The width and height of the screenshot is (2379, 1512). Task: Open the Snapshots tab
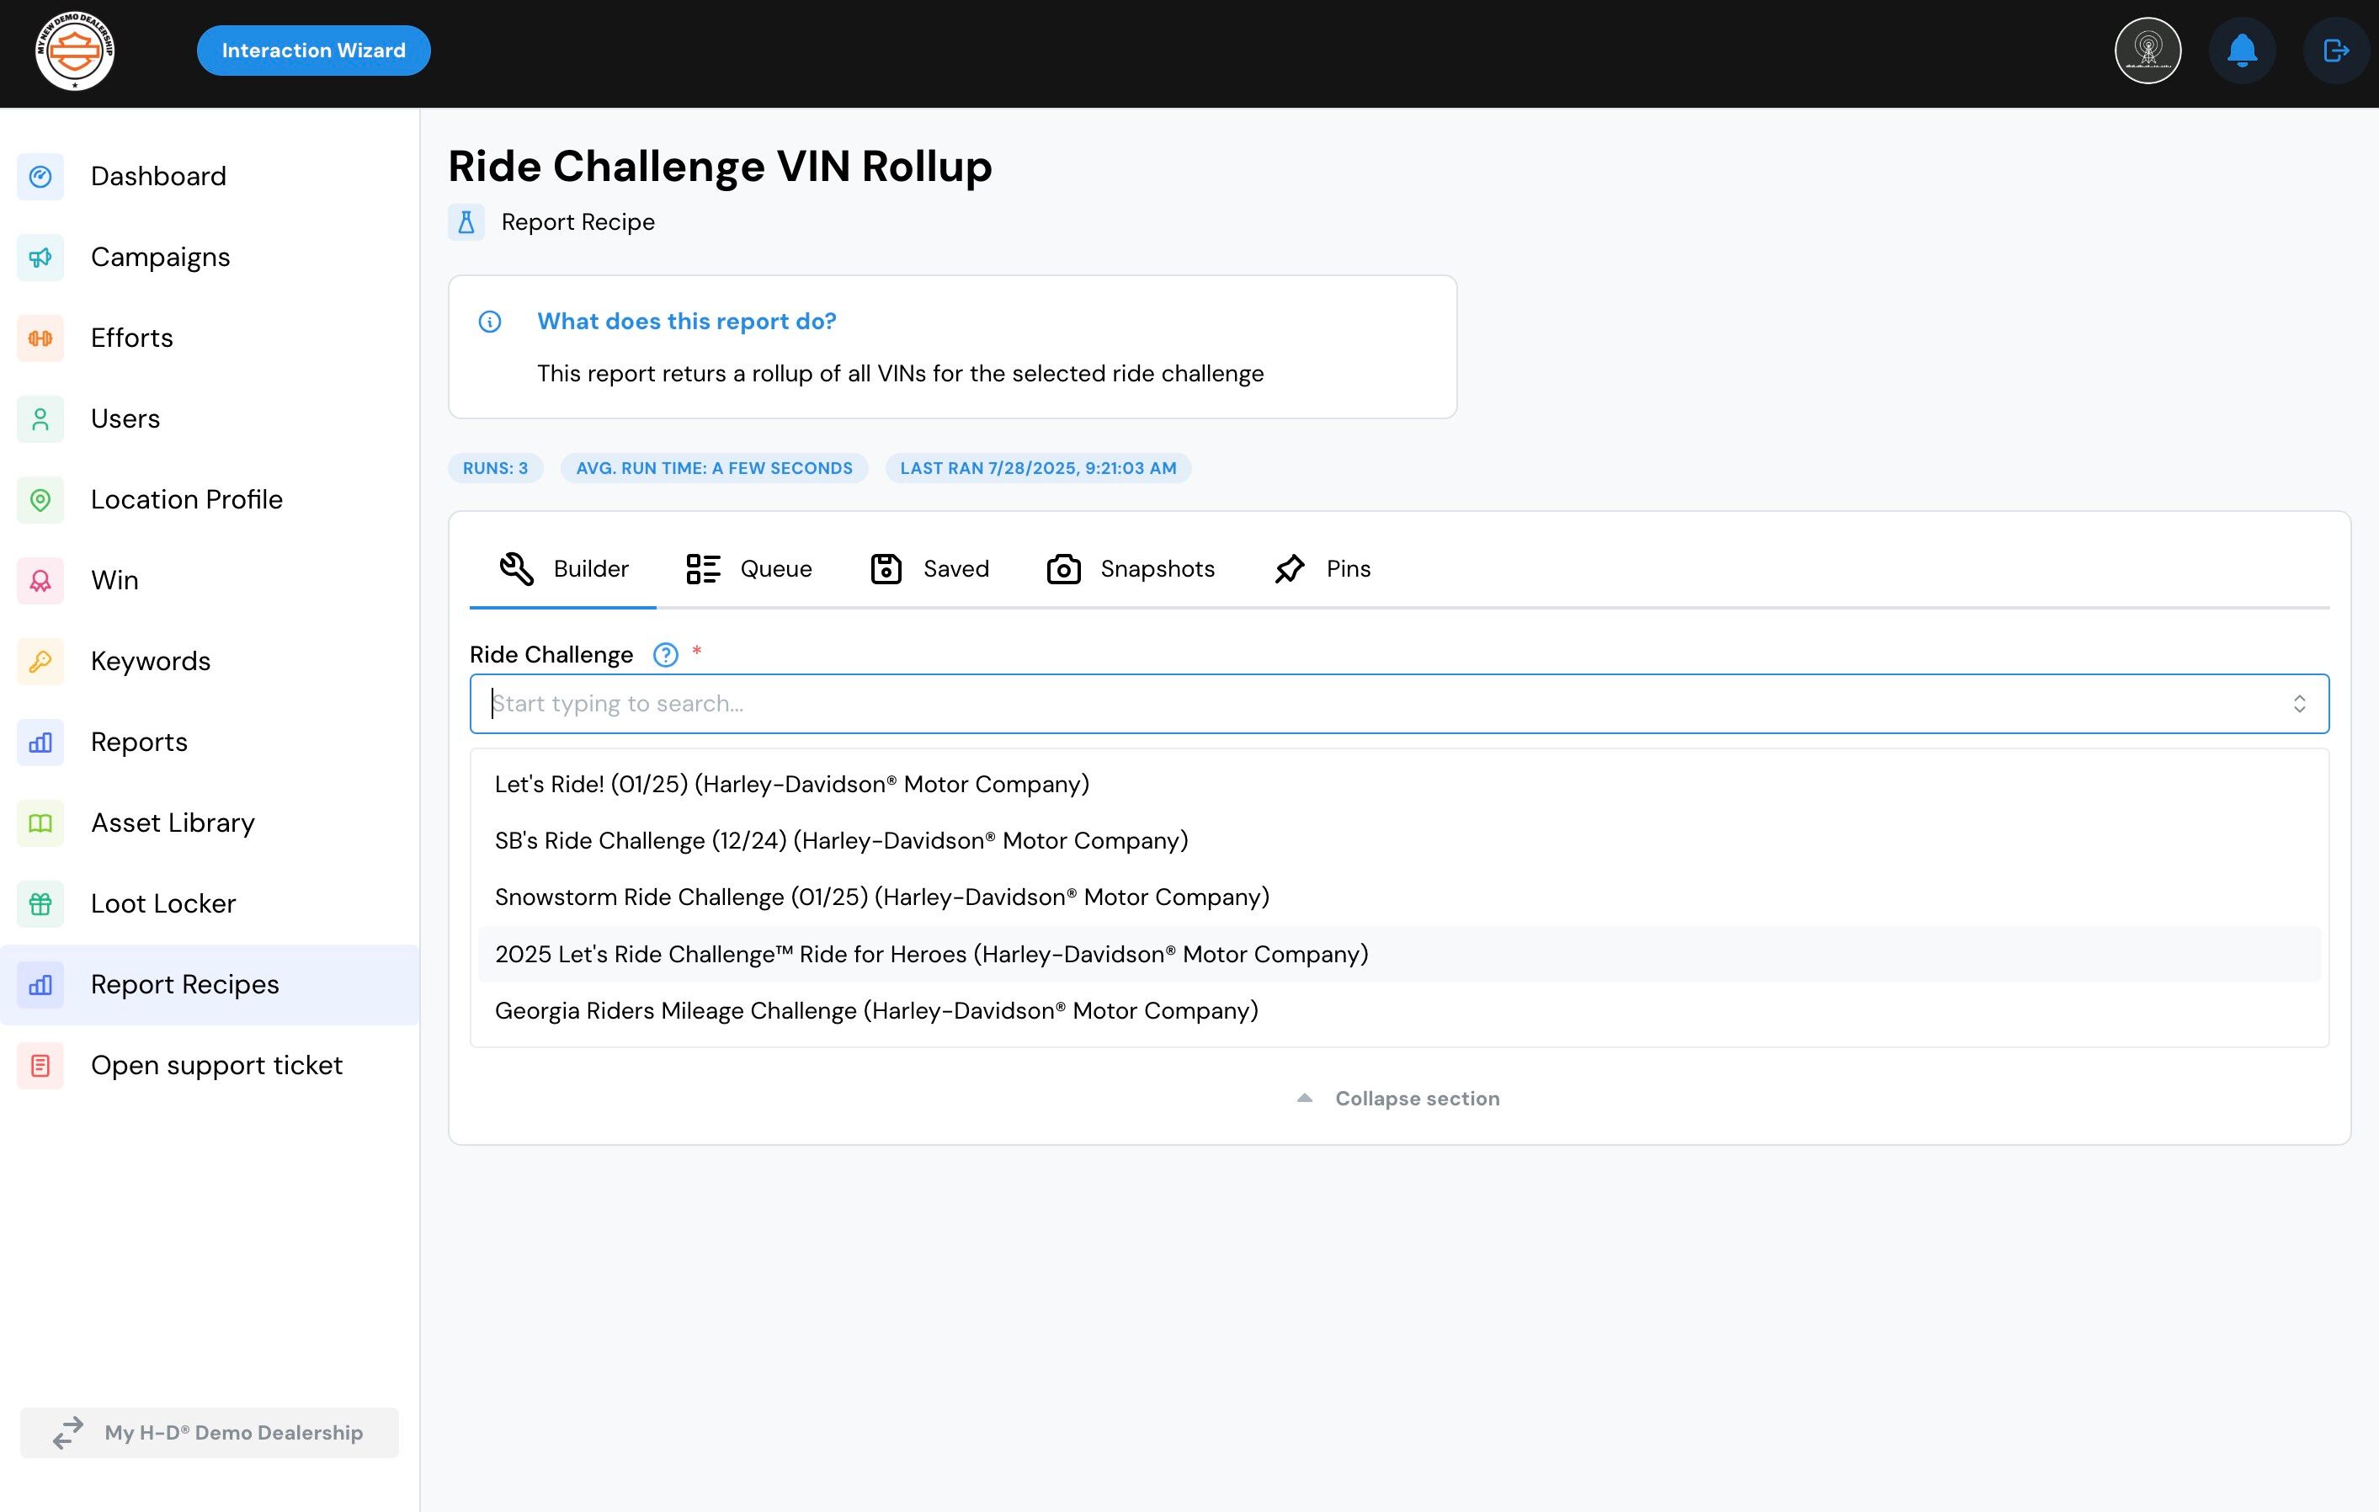coord(1131,569)
